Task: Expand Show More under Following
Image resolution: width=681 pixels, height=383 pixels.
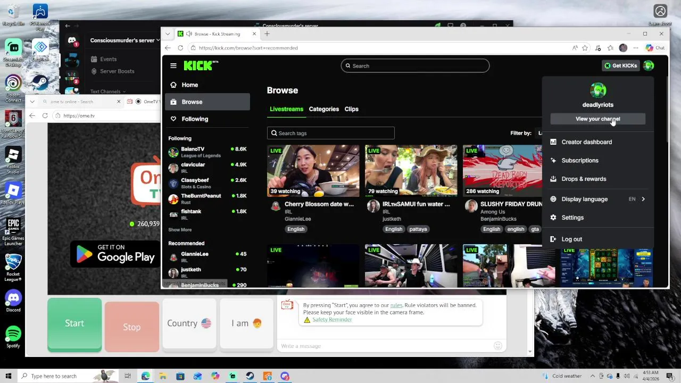Action: [x=180, y=230]
